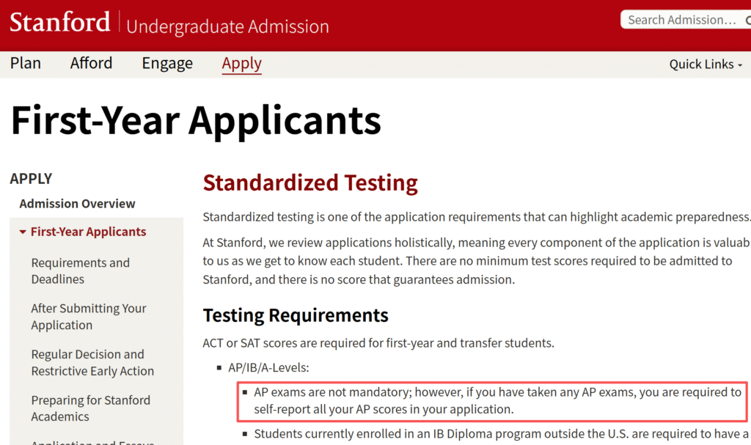Open the Afford menu

pos(92,64)
